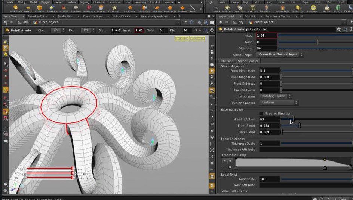Select the PolyExtrude shelf tool
Screen dimensions: 353x200
[16, 9]
